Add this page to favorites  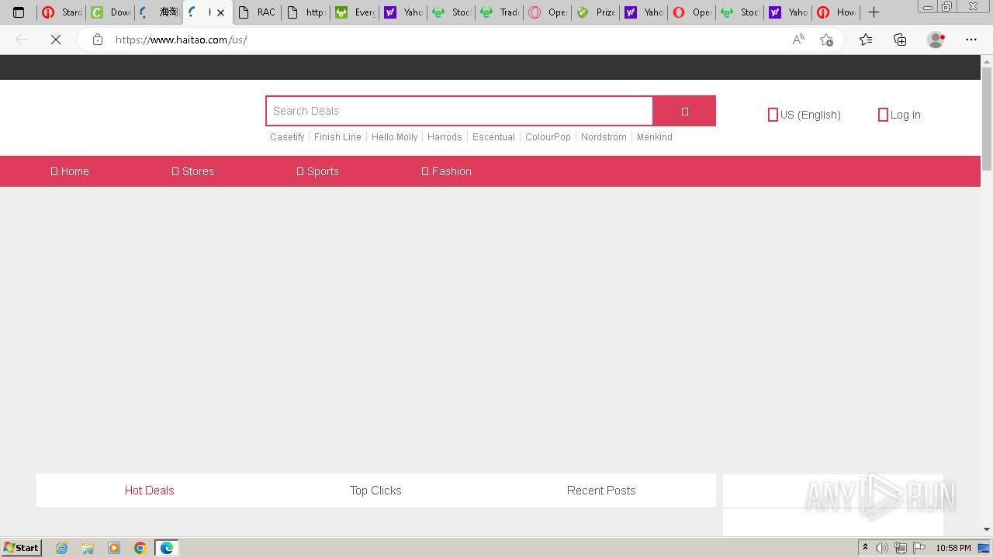(x=826, y=40)
